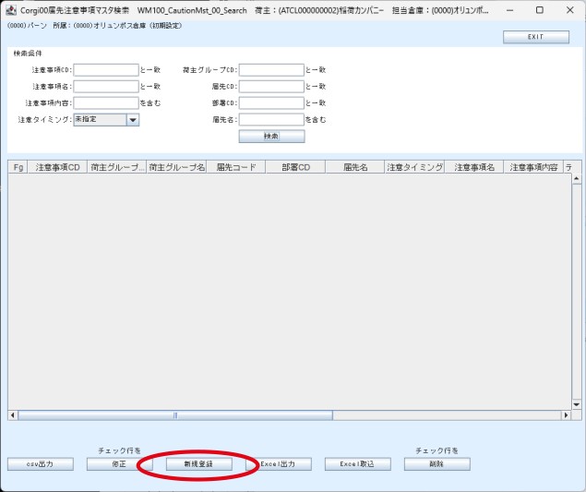The image size is (586, 492).
Task: Click the Excel出力 button
Action: point(279,464)
